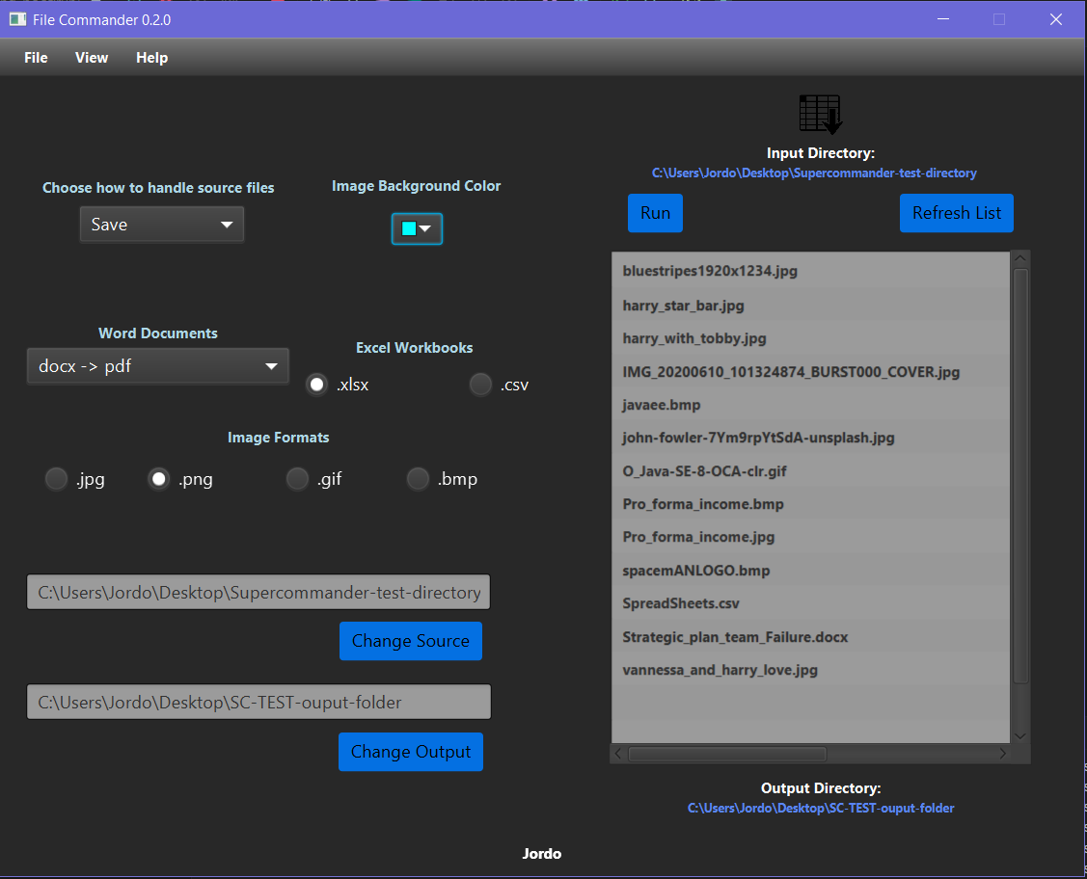
Task: Open the Help menu
Action: point(151,57)
